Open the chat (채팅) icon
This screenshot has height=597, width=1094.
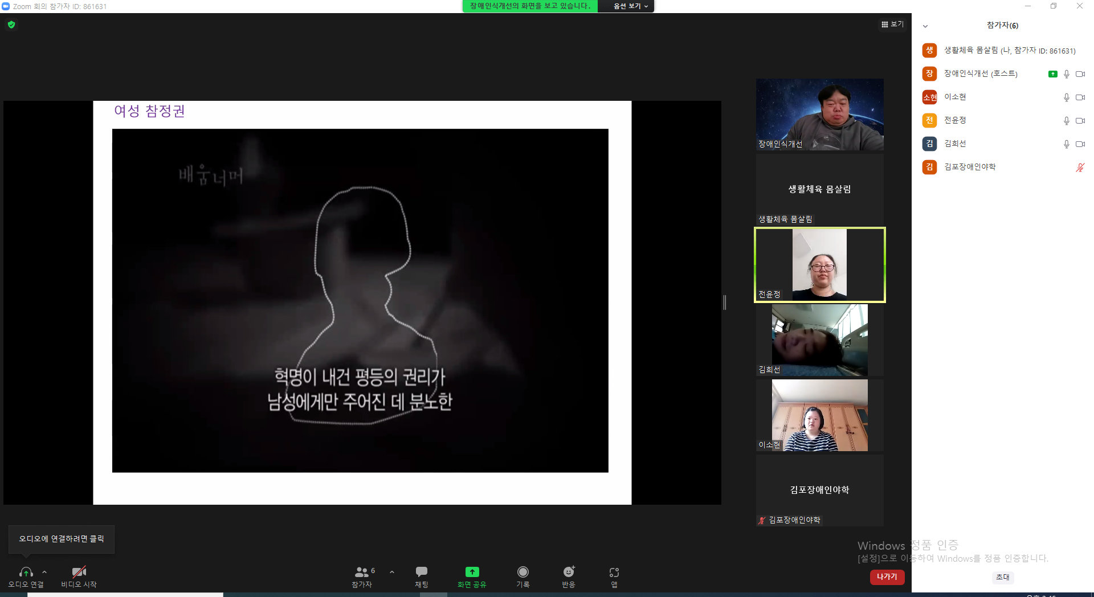click(x=422, y=572)
